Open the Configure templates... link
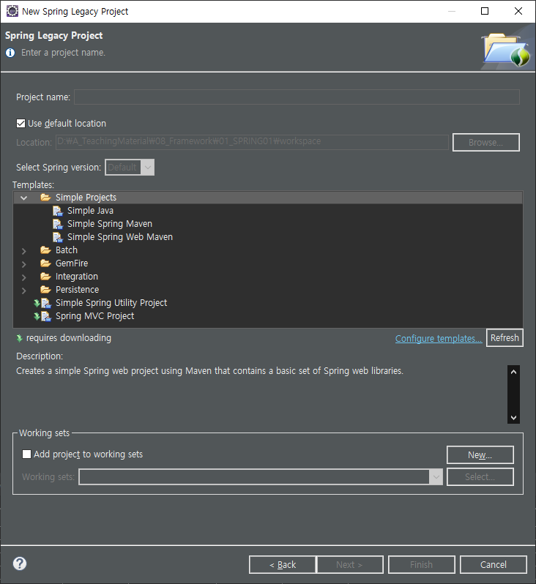The width and height of the screenshot is (536, 584). [439, 339]
